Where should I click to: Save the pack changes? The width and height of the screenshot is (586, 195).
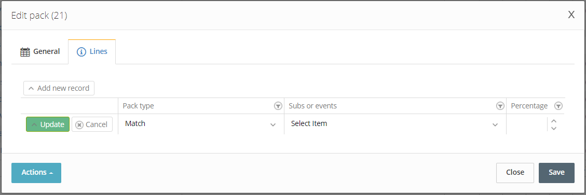[x=556, y=173]
